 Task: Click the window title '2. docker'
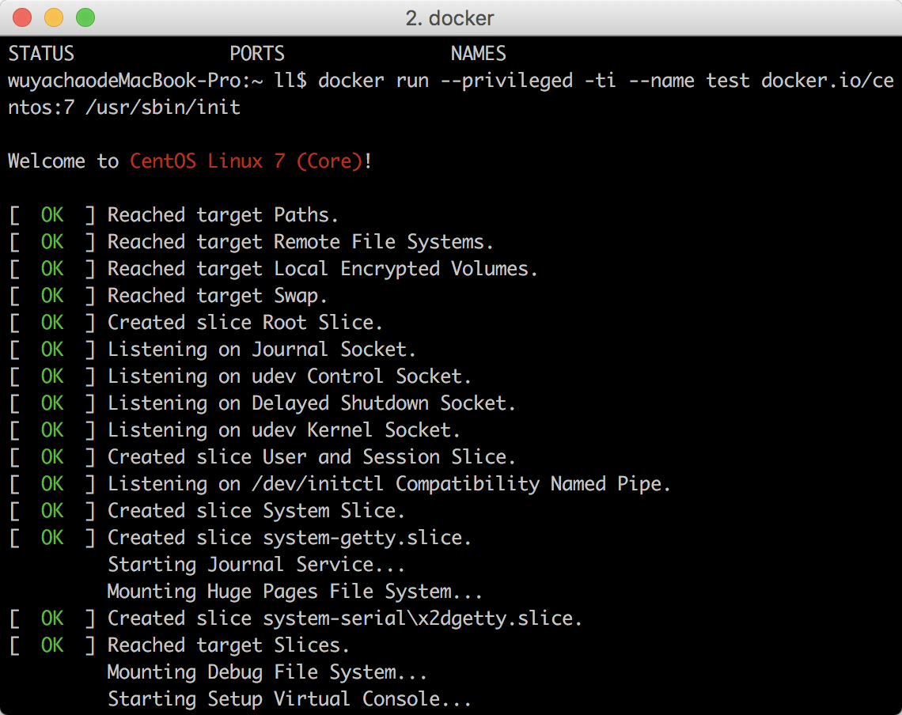(450, 18)
